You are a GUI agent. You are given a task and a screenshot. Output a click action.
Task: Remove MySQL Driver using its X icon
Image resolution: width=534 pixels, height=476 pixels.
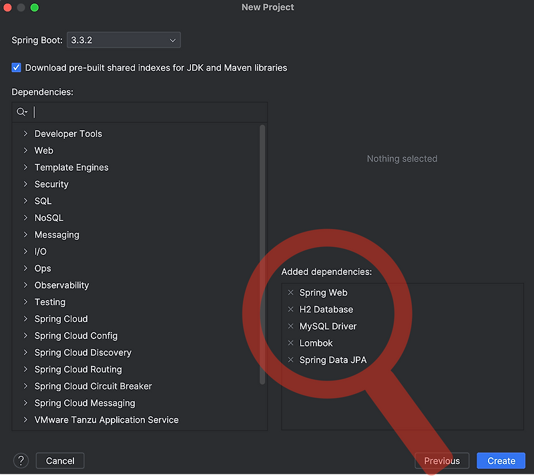tap(290, 326)
